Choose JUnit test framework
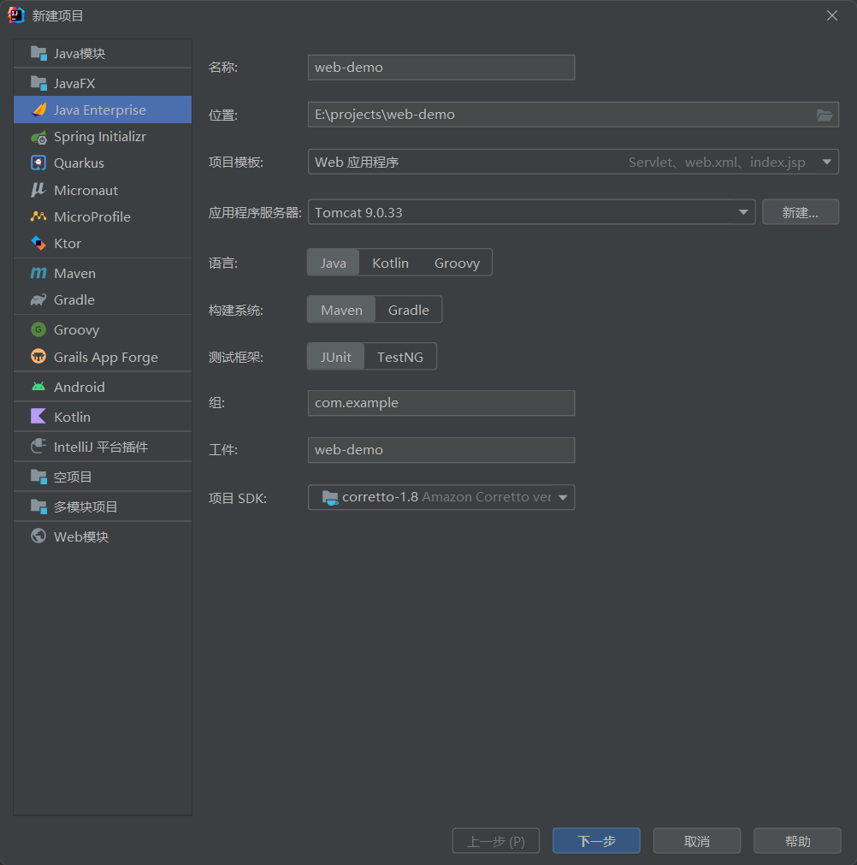Image resolution: width=857 pixels, height=865 pixels. pyautogui.click(x=336, y=357)
